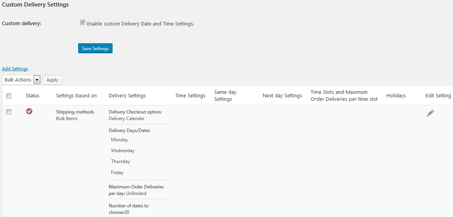Click the Custom Delivery Settings heading
This screenshot has width=453, height=217.
36,5
